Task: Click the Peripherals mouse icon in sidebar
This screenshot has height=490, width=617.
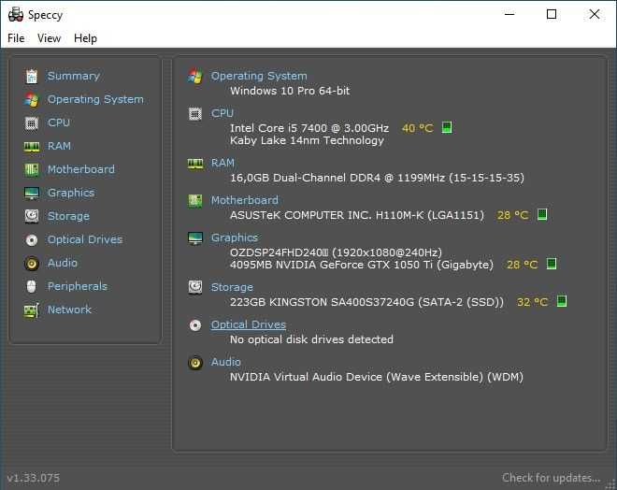Action: tap(32, 286)
